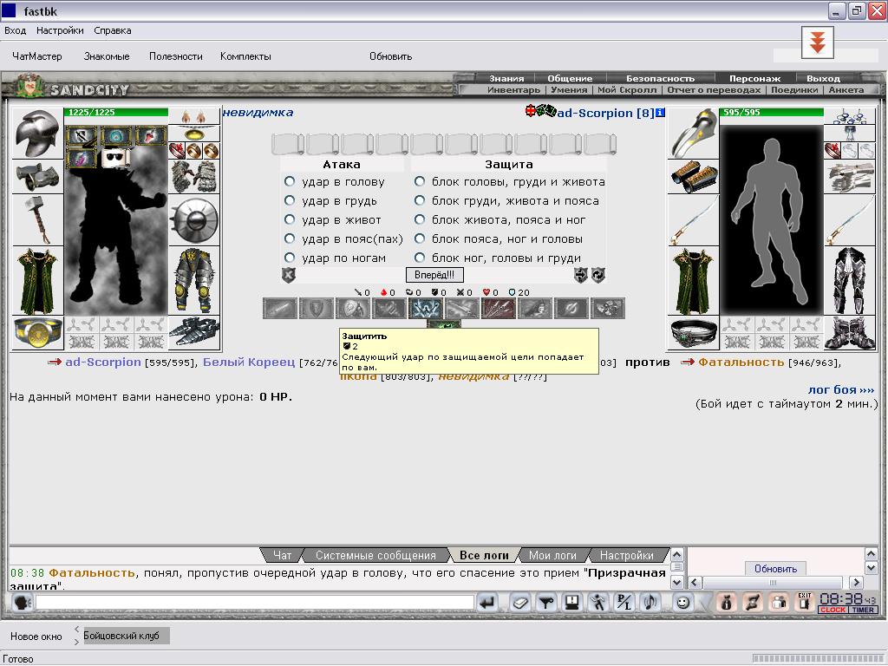Image resolution: width=888 pixels, height=666 pixels.
Task: Open the "лог боя" link
Action: tap(840, 390)
